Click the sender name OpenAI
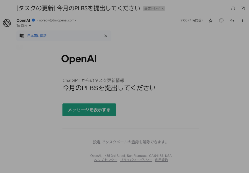Viewport: 249px width, 173px height. pos(23,20)
